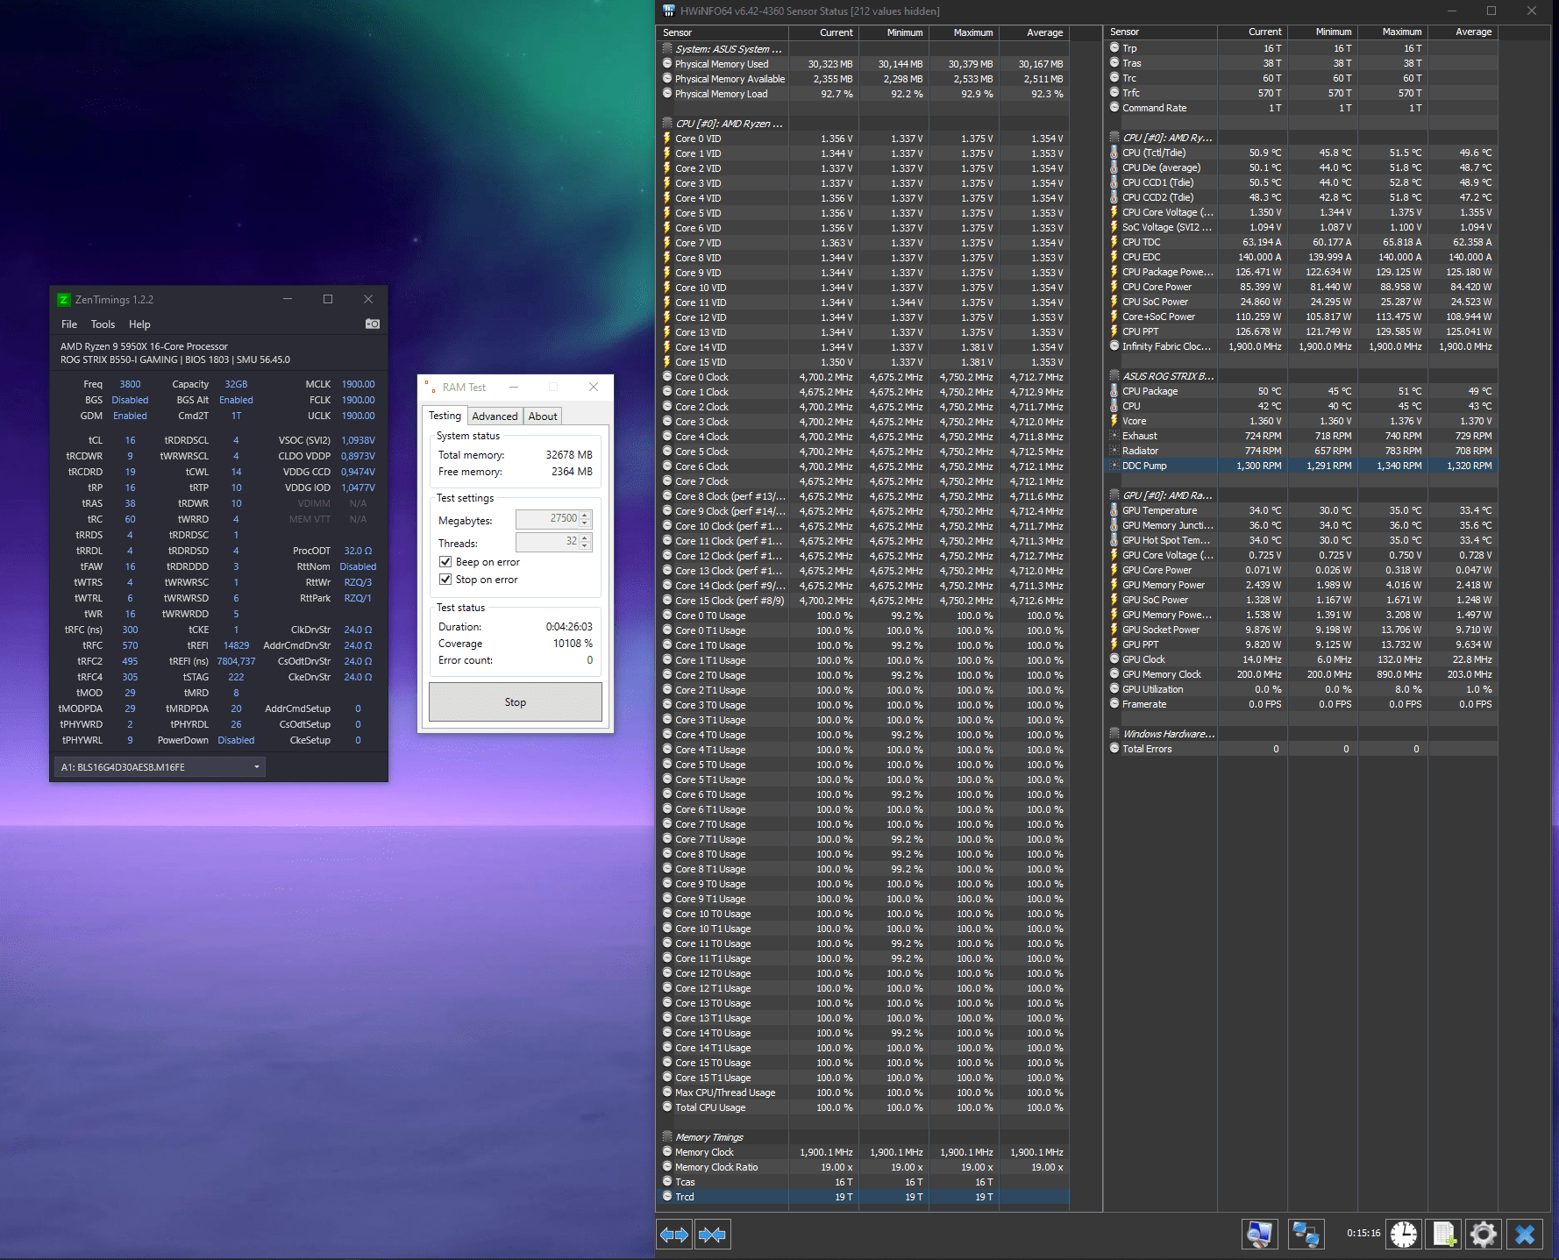
Task: Open the ZenTimings memory module dropdown
Action: click(159, 767)
